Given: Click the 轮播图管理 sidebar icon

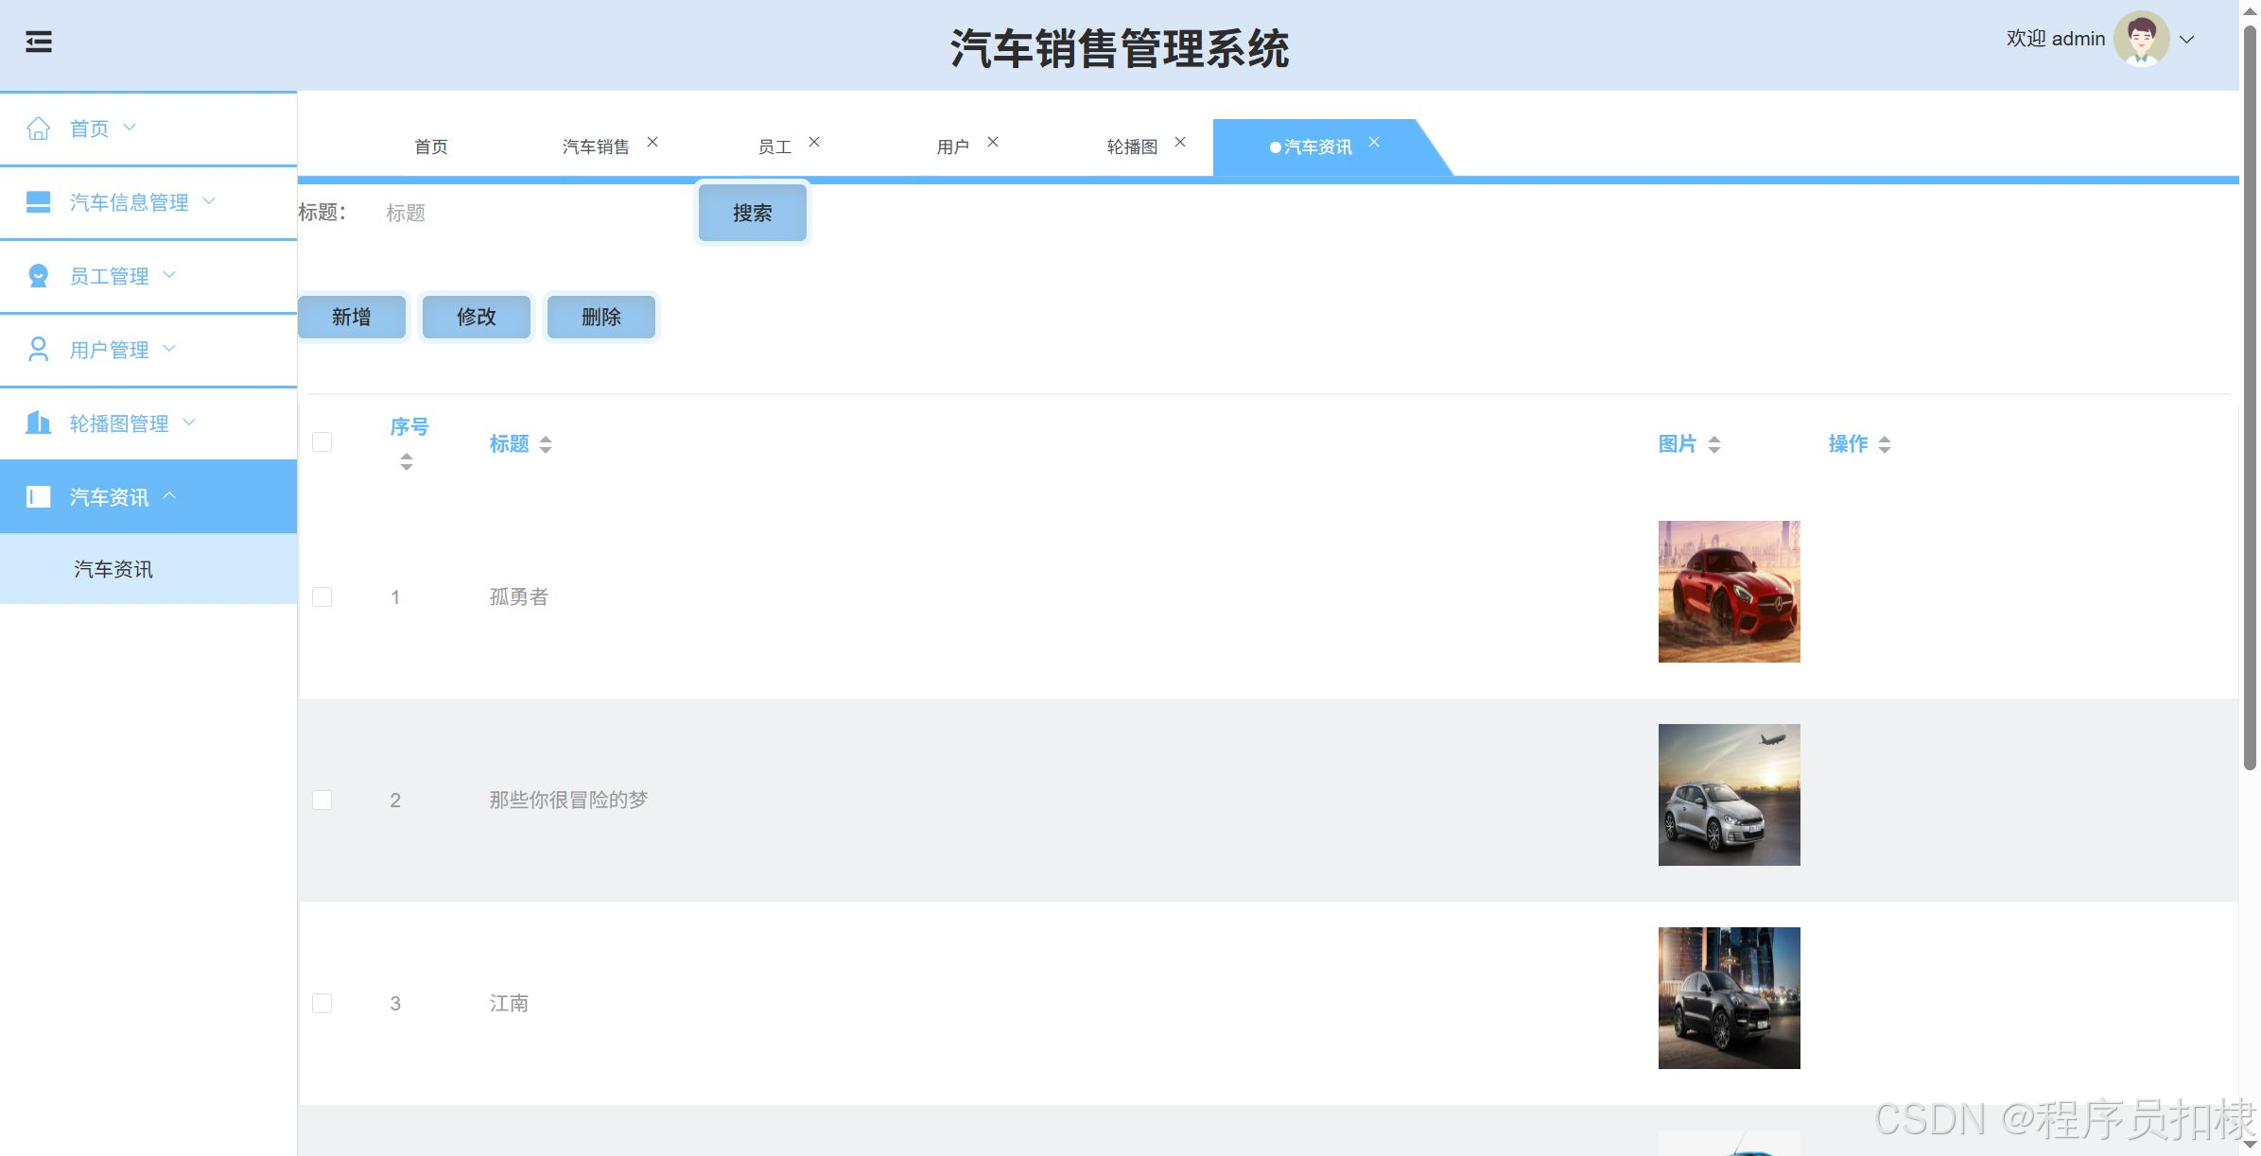Looking at the screenshot, I should [38, 423].
